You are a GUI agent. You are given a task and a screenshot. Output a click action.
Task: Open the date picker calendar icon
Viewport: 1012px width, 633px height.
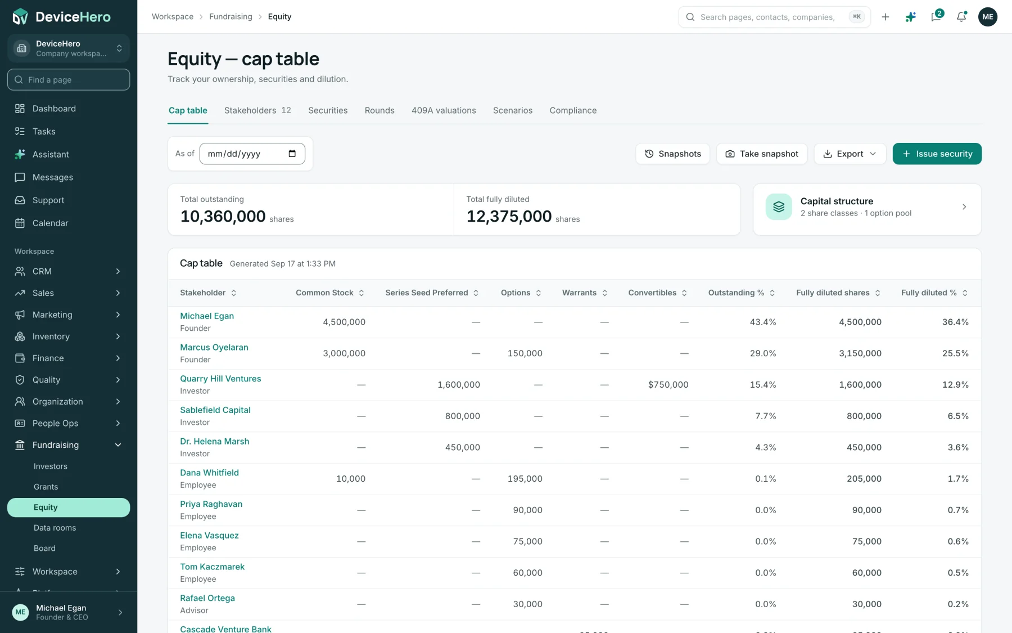(x=292, y=154)
